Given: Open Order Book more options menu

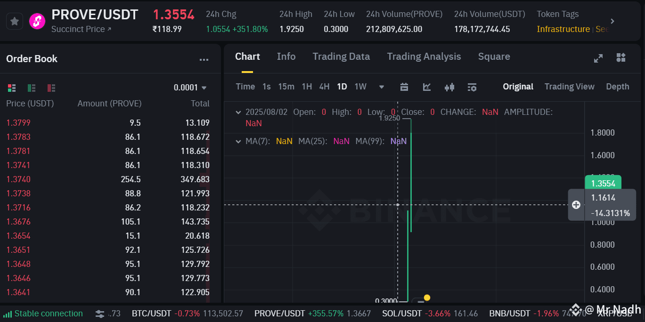Looking at the screenshot, I should pos(204,60).
